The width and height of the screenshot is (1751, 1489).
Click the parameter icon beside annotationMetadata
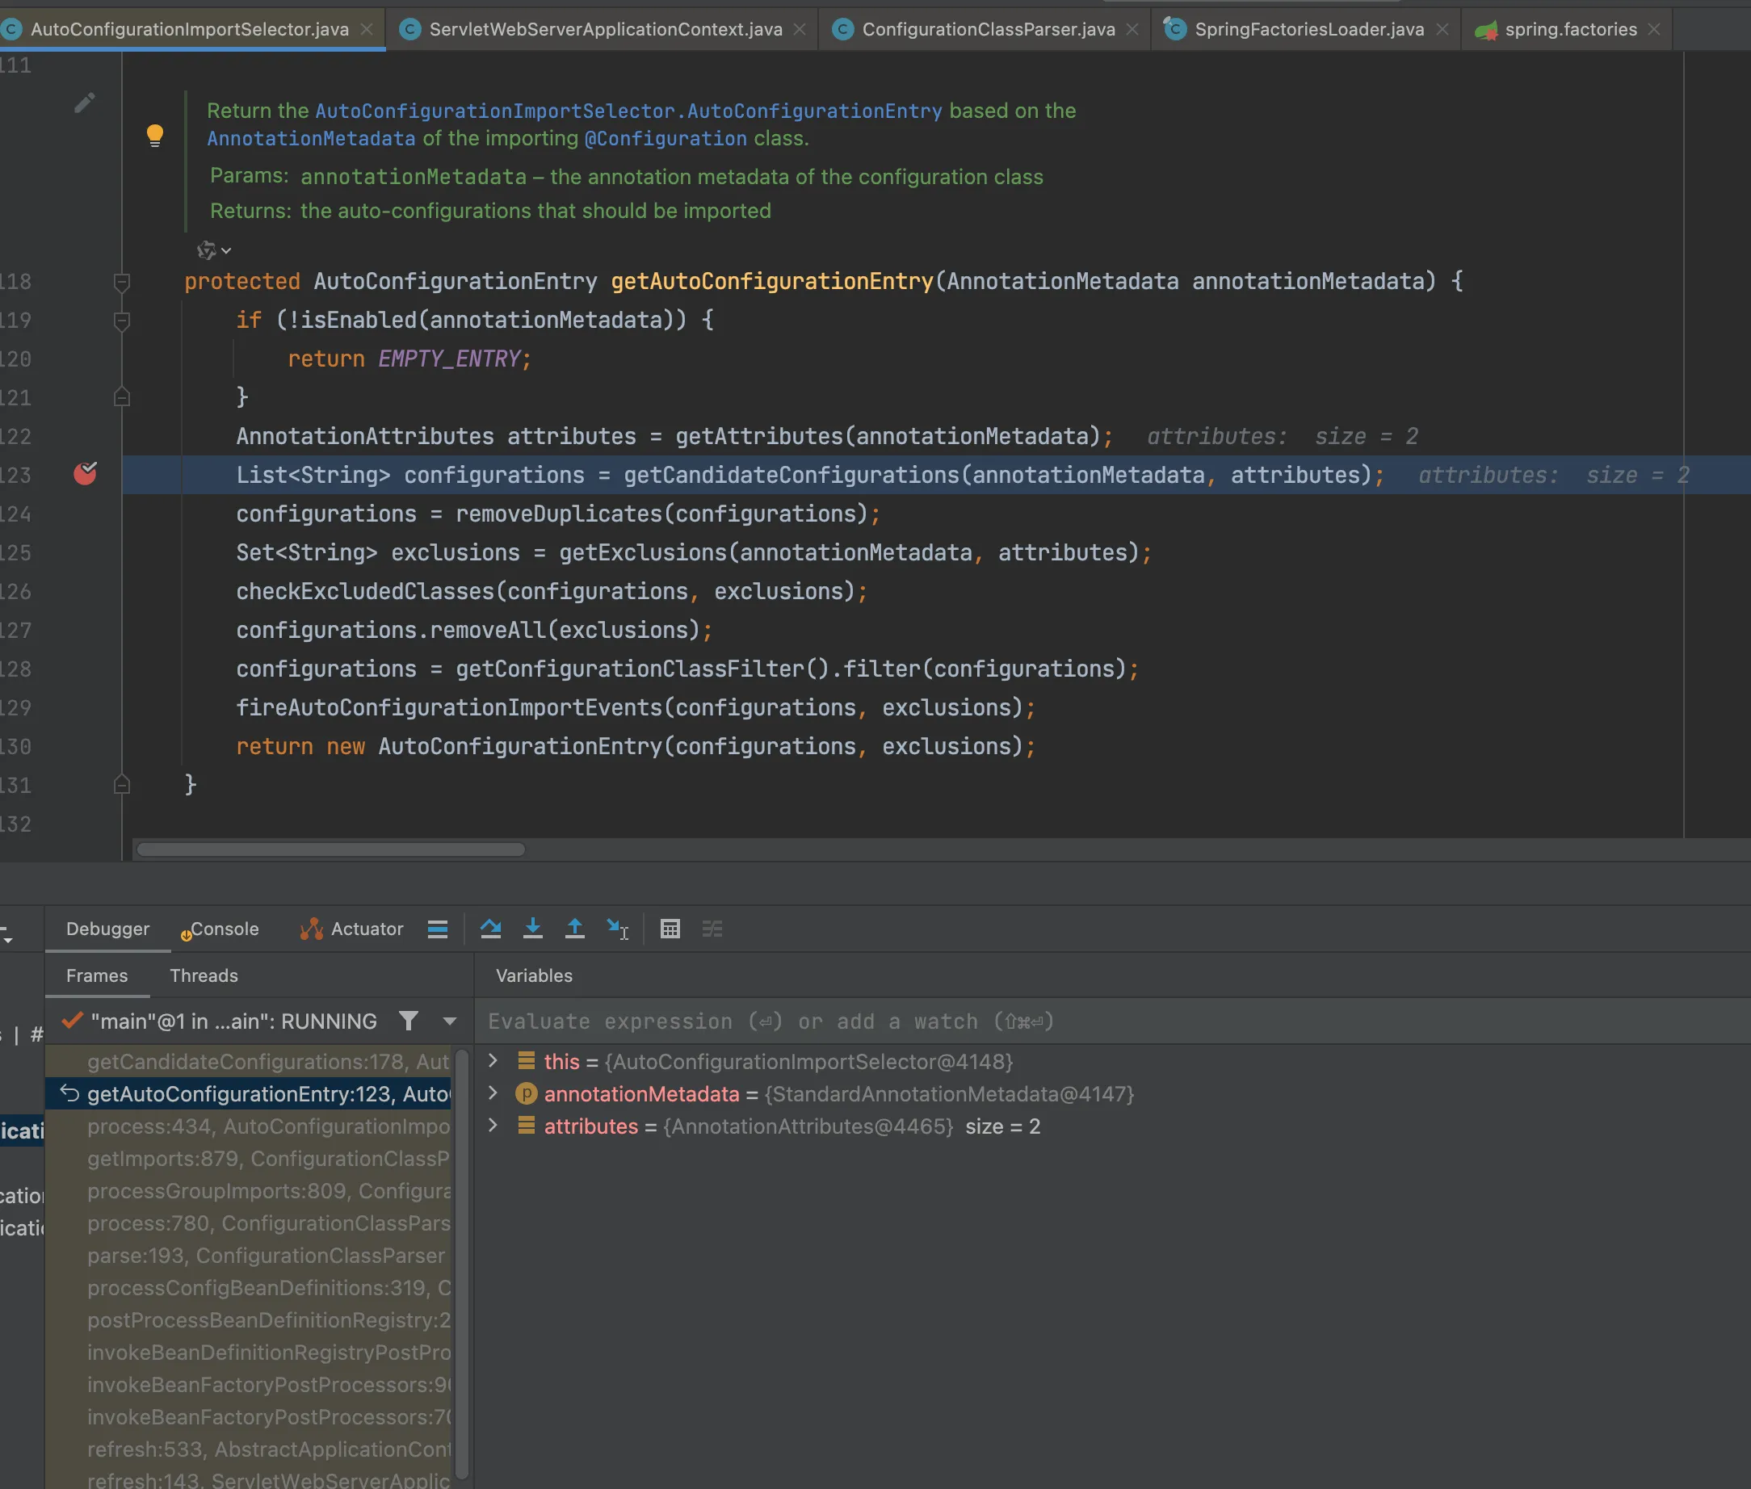526,1094
